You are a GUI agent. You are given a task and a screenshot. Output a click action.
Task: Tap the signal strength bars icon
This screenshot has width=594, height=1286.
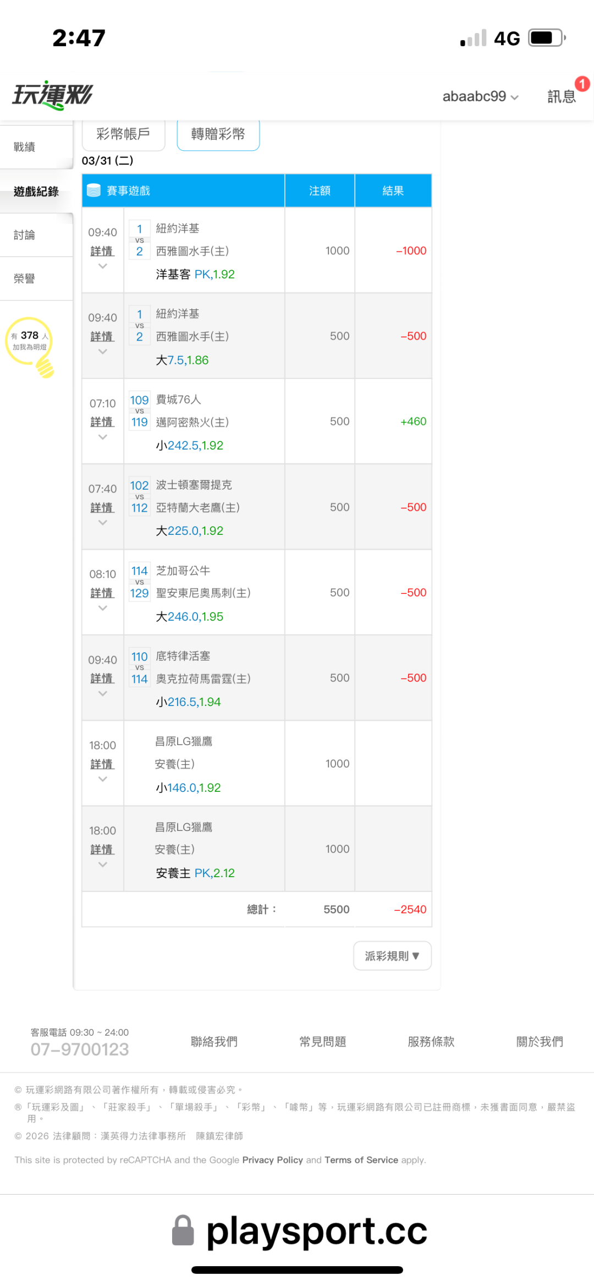tap(474, 38)
